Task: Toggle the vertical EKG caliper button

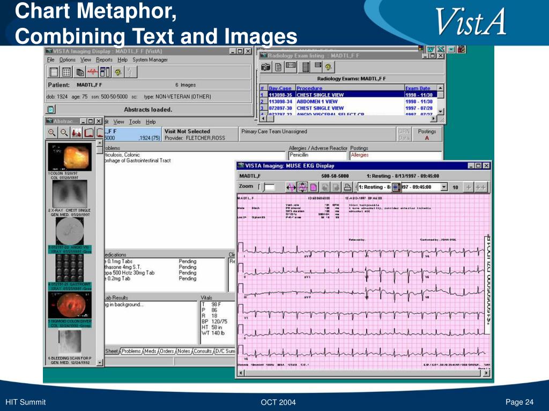Action: pos(302,187)
